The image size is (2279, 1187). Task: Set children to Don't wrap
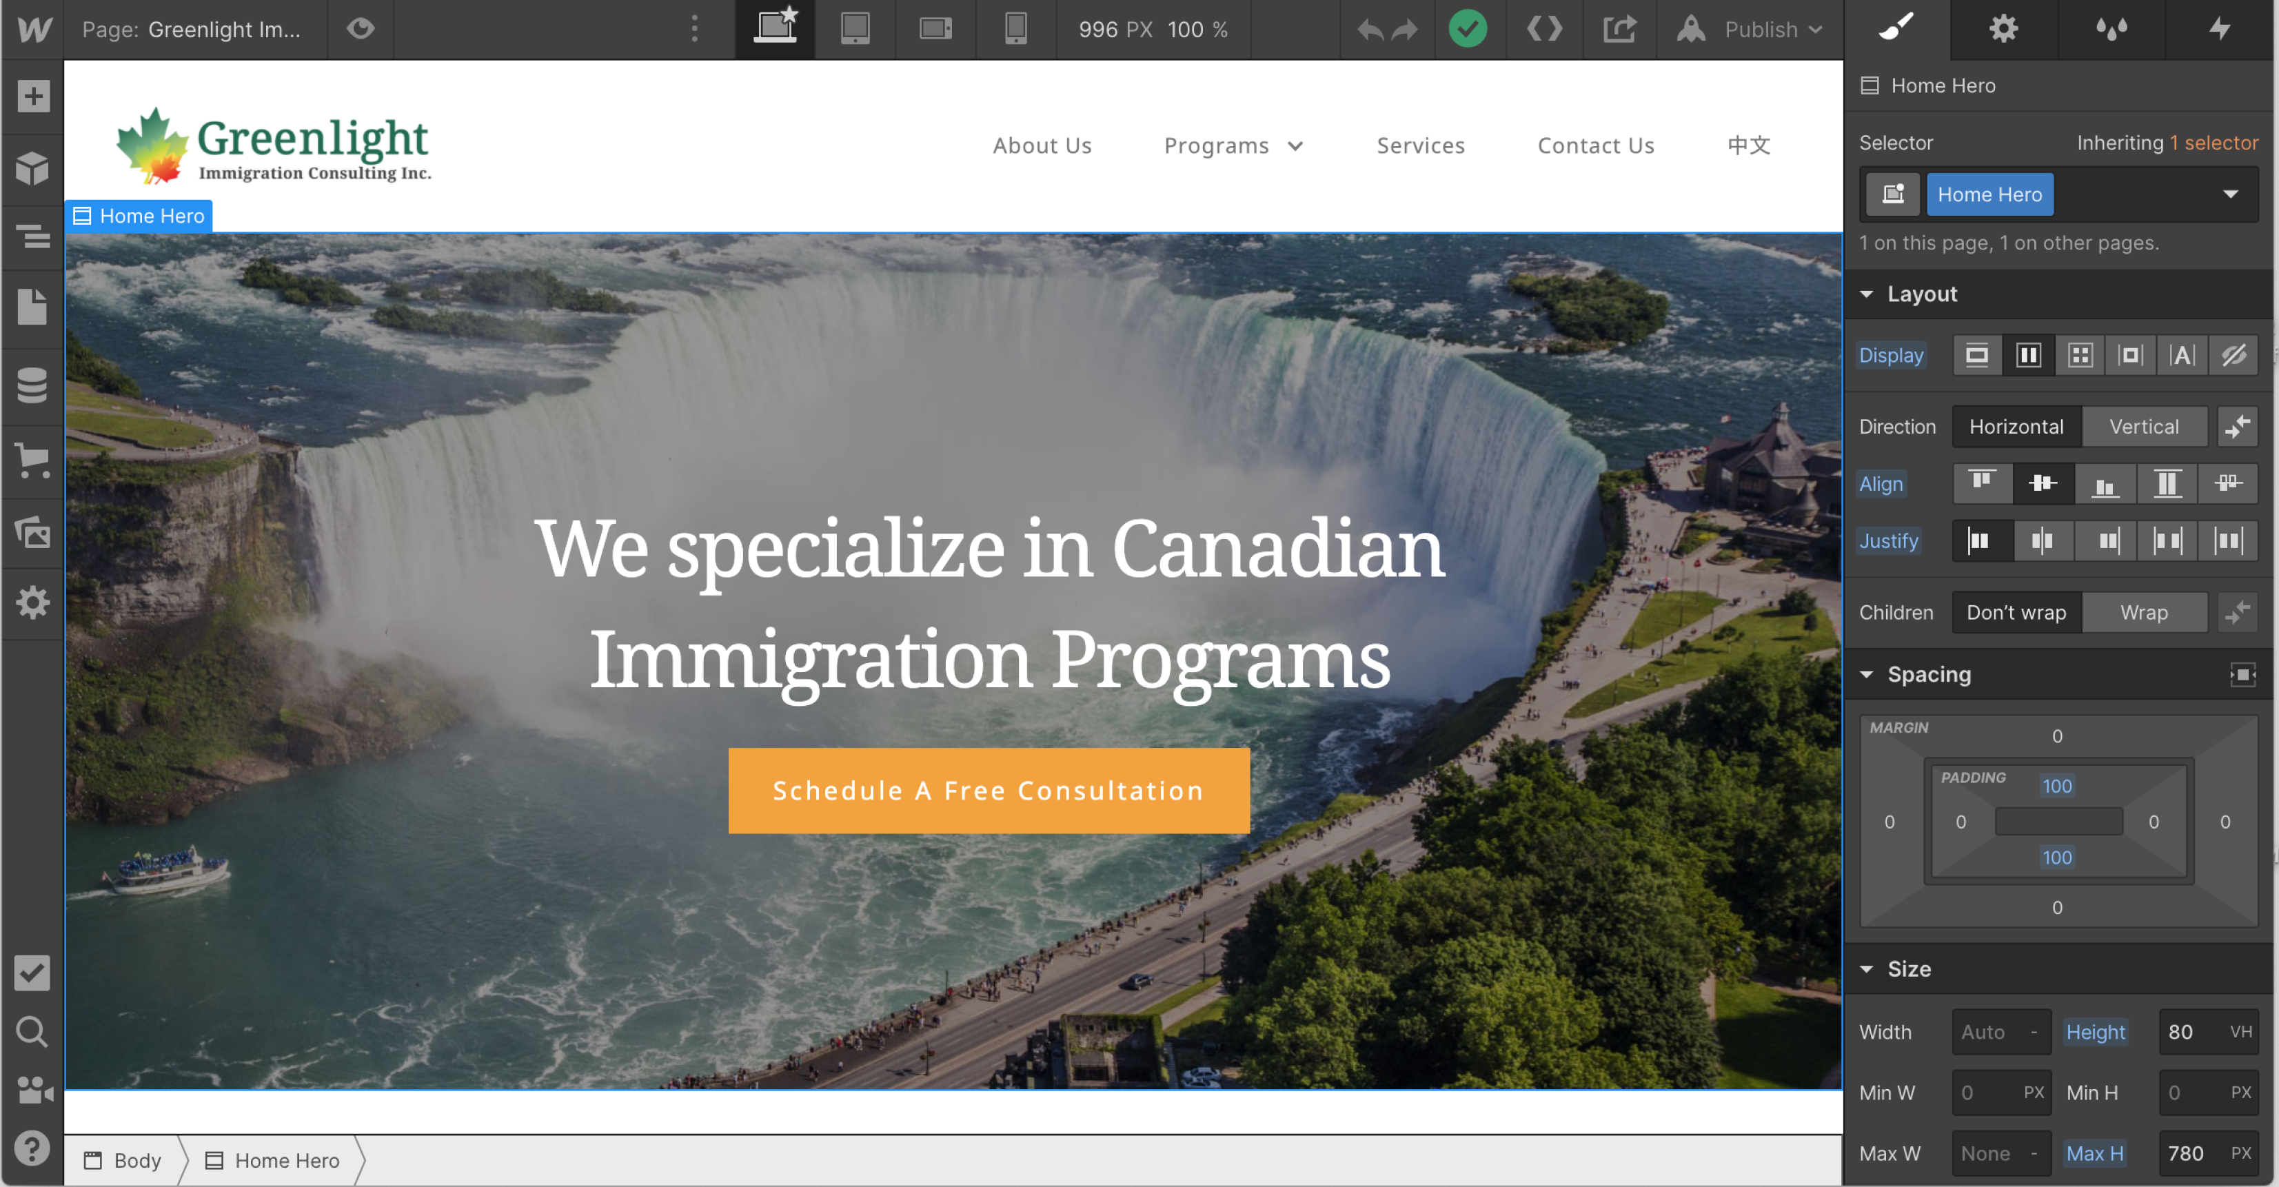point(2016,612)
